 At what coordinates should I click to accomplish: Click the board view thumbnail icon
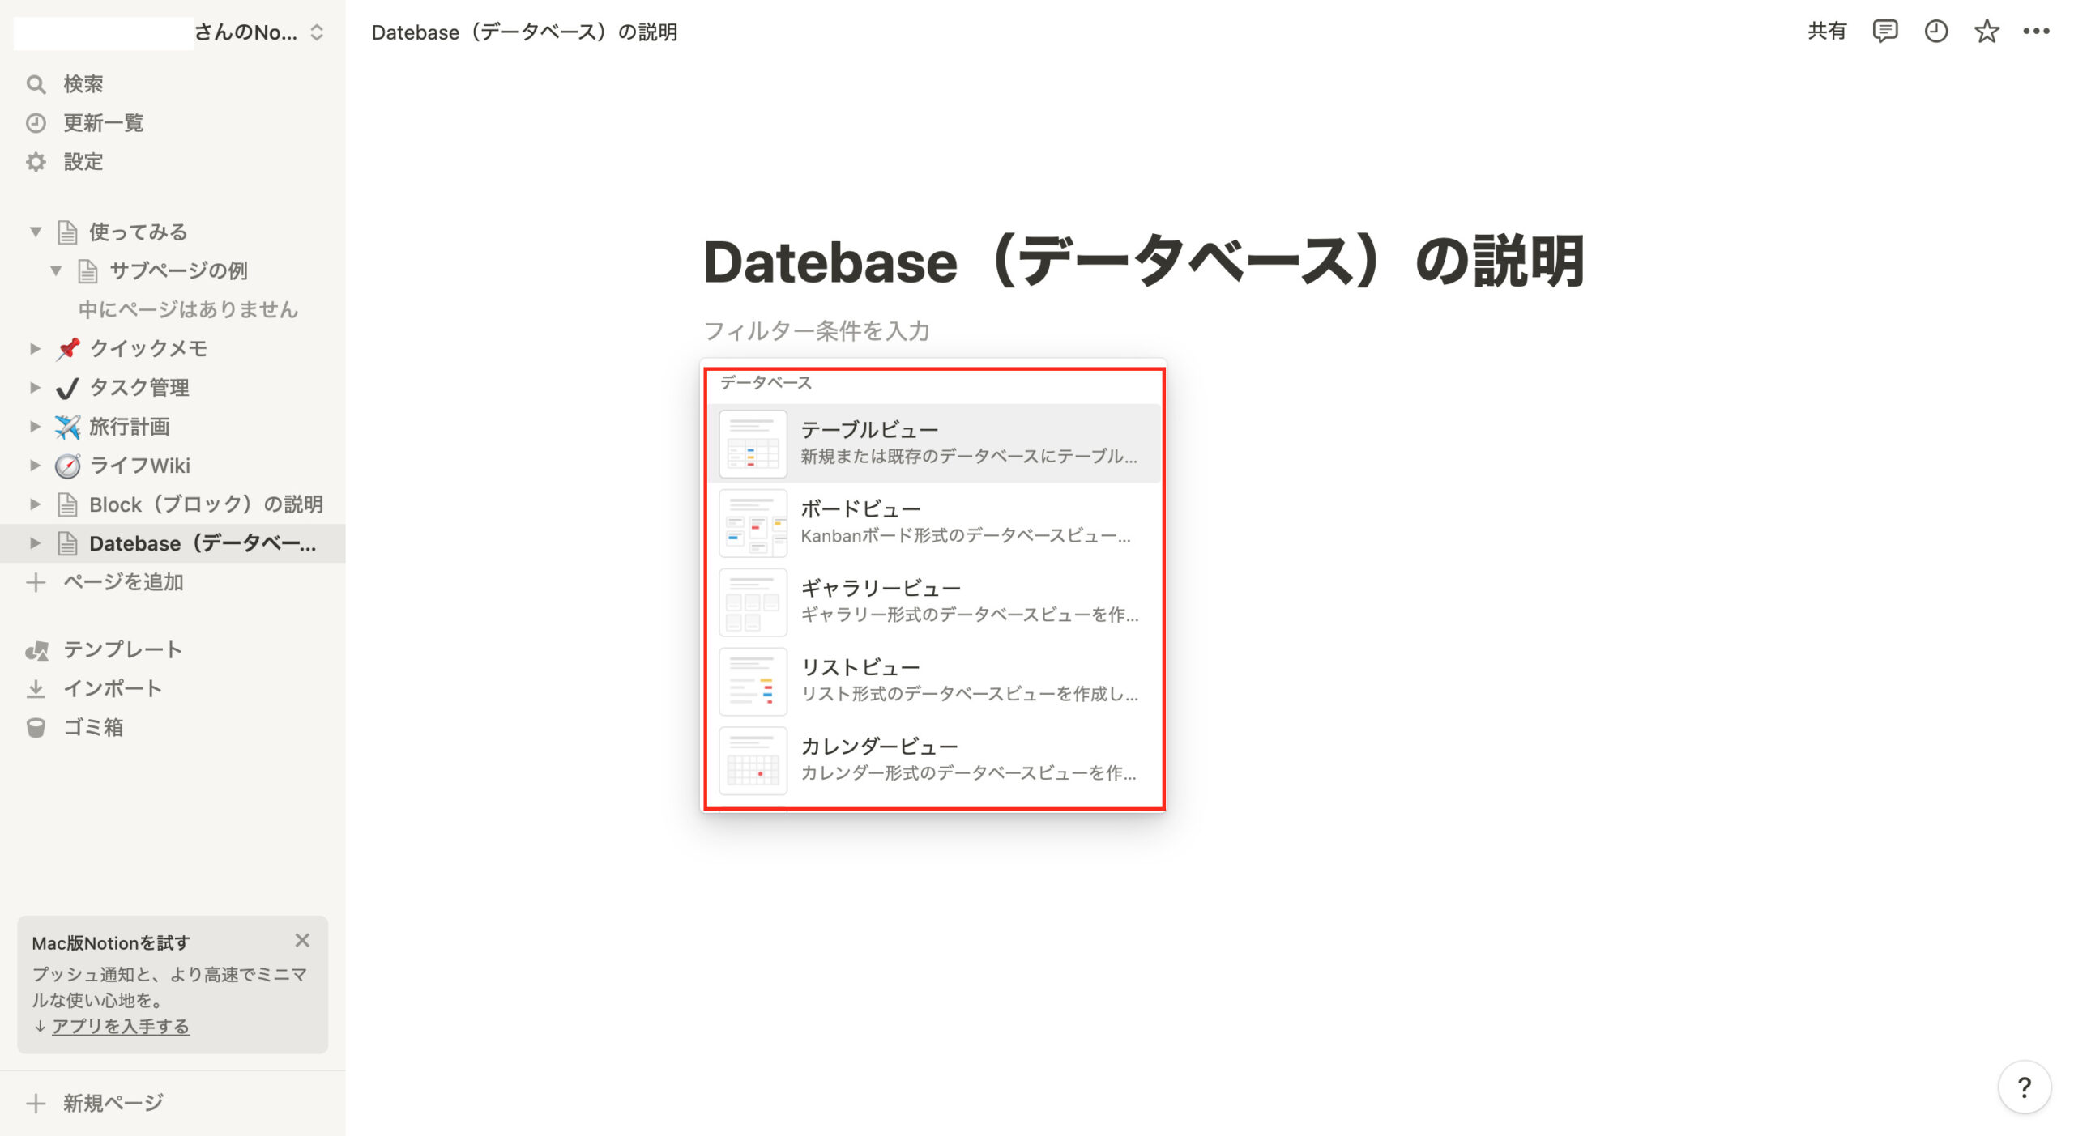click(753, 523)
